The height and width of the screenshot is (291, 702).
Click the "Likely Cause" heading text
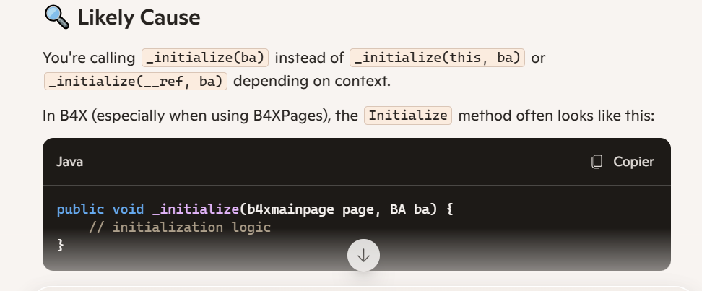139,17
